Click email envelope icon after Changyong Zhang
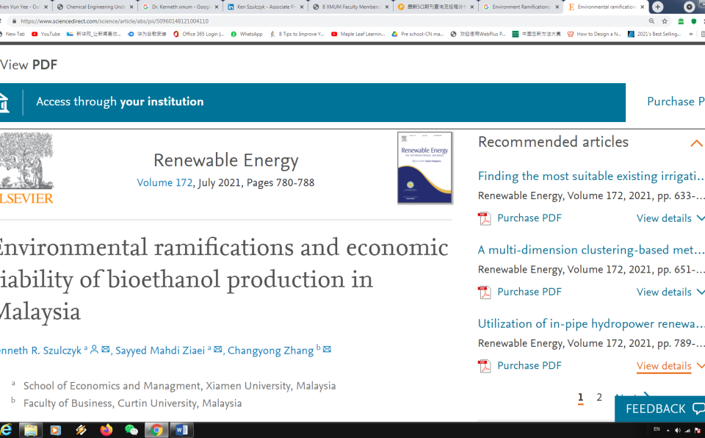This screenshot has width=705, height=438. click(x=327, y=350)
